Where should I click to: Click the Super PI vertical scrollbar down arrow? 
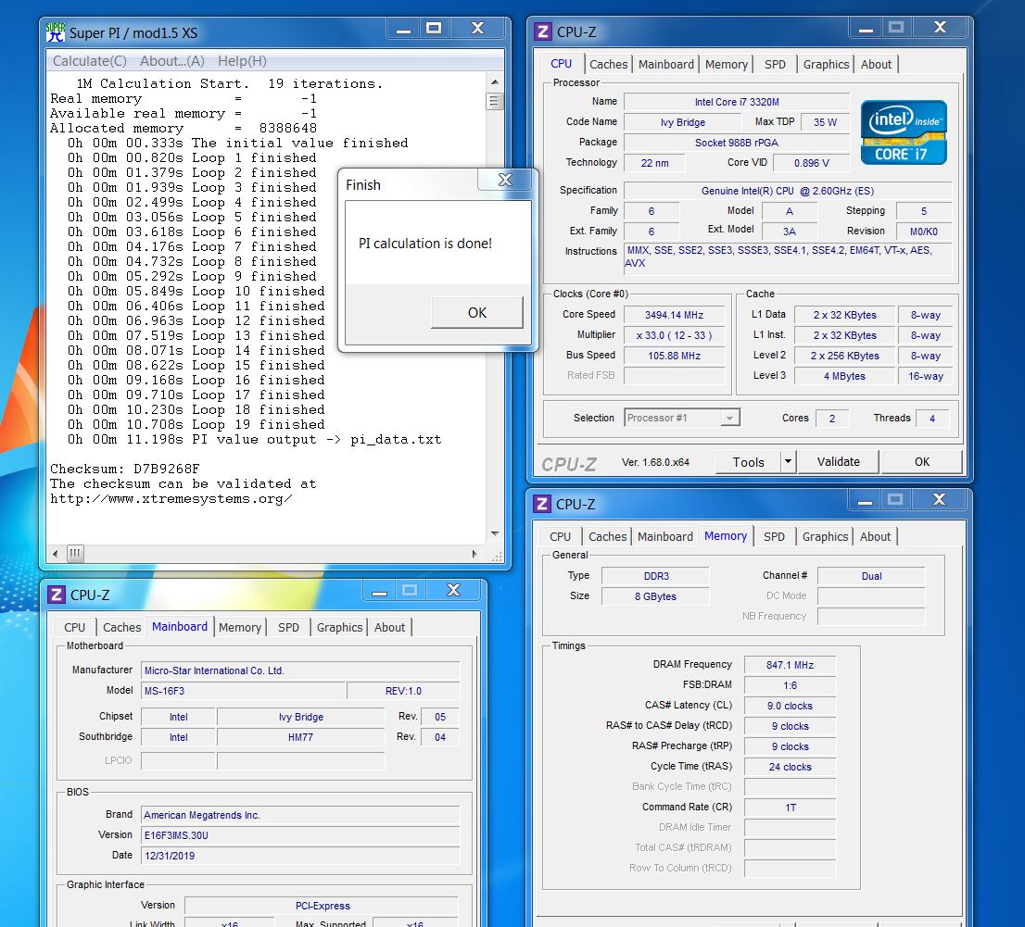tap(495, 533)
